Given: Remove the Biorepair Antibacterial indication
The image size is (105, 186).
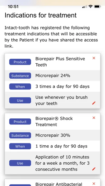Looking at the screenshot, I should point(94,184).
